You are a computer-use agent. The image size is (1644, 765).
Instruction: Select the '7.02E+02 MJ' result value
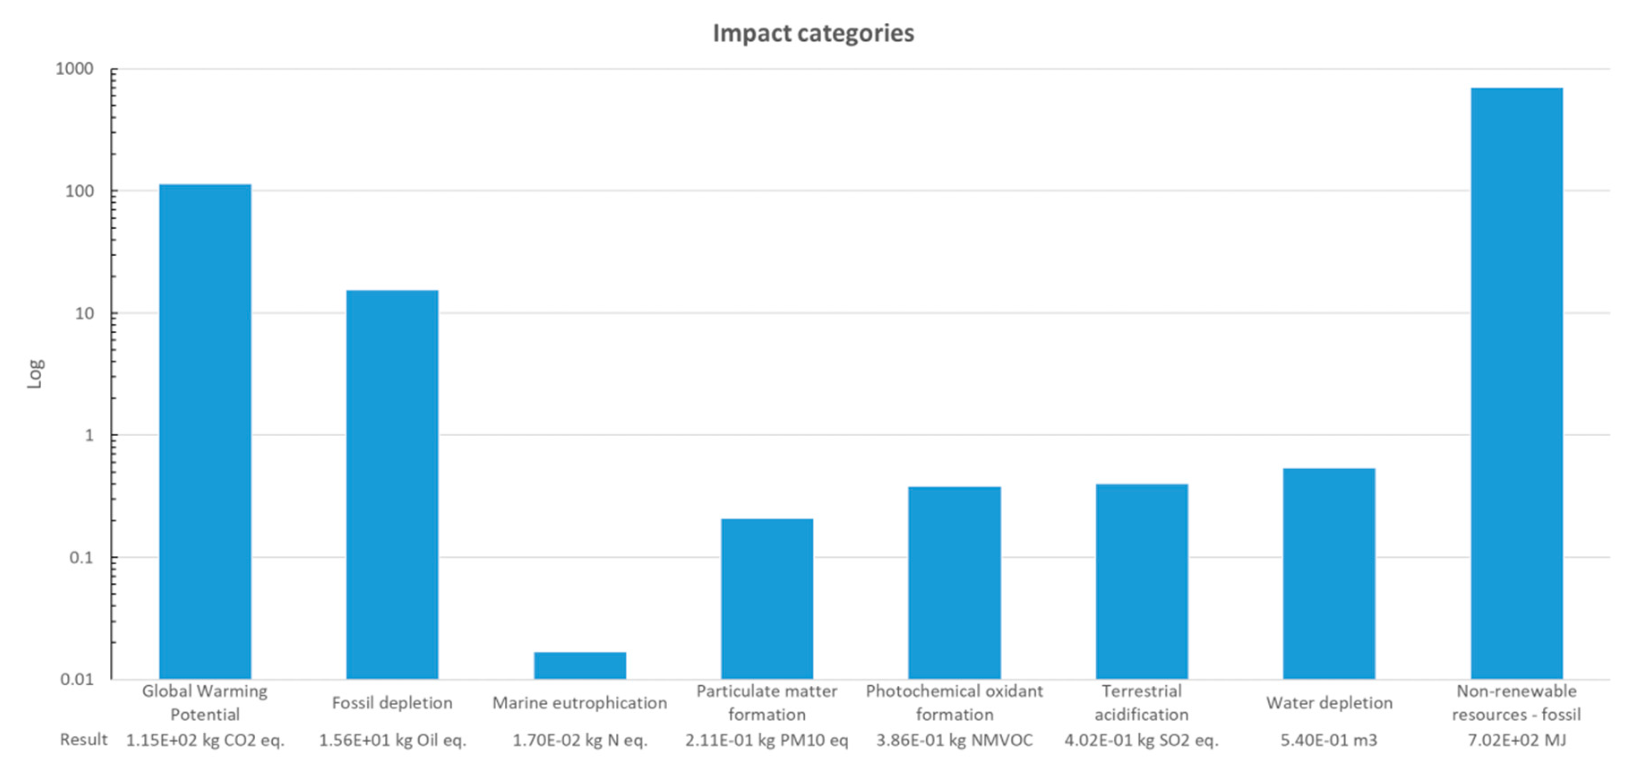tap(1516, 740)
